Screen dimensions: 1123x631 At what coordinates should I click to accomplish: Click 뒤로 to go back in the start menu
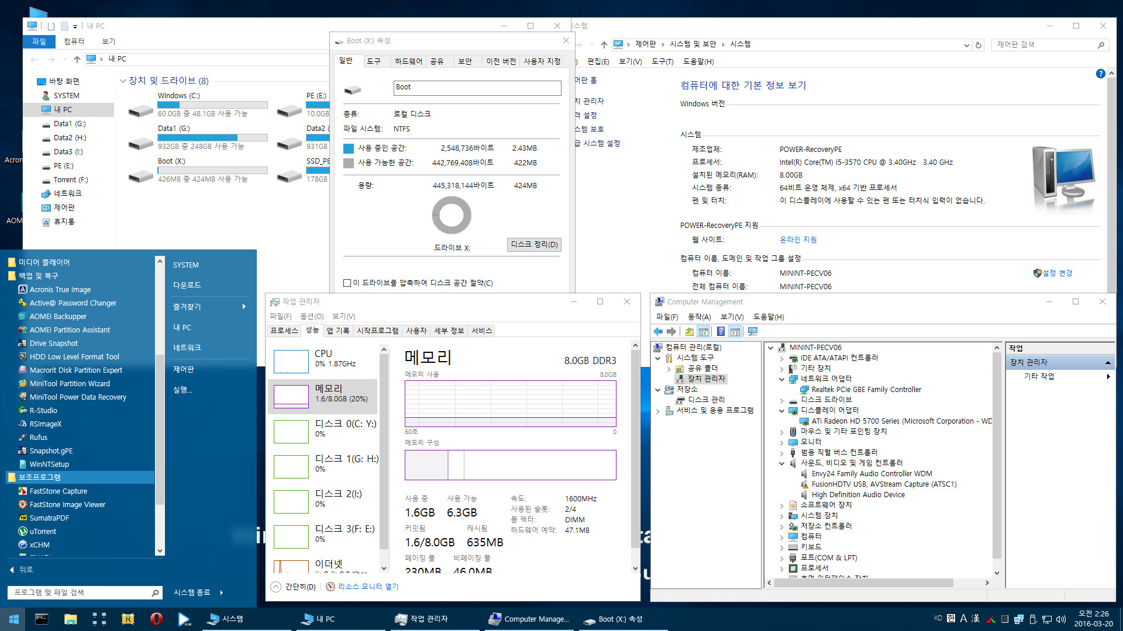(21, 570)
